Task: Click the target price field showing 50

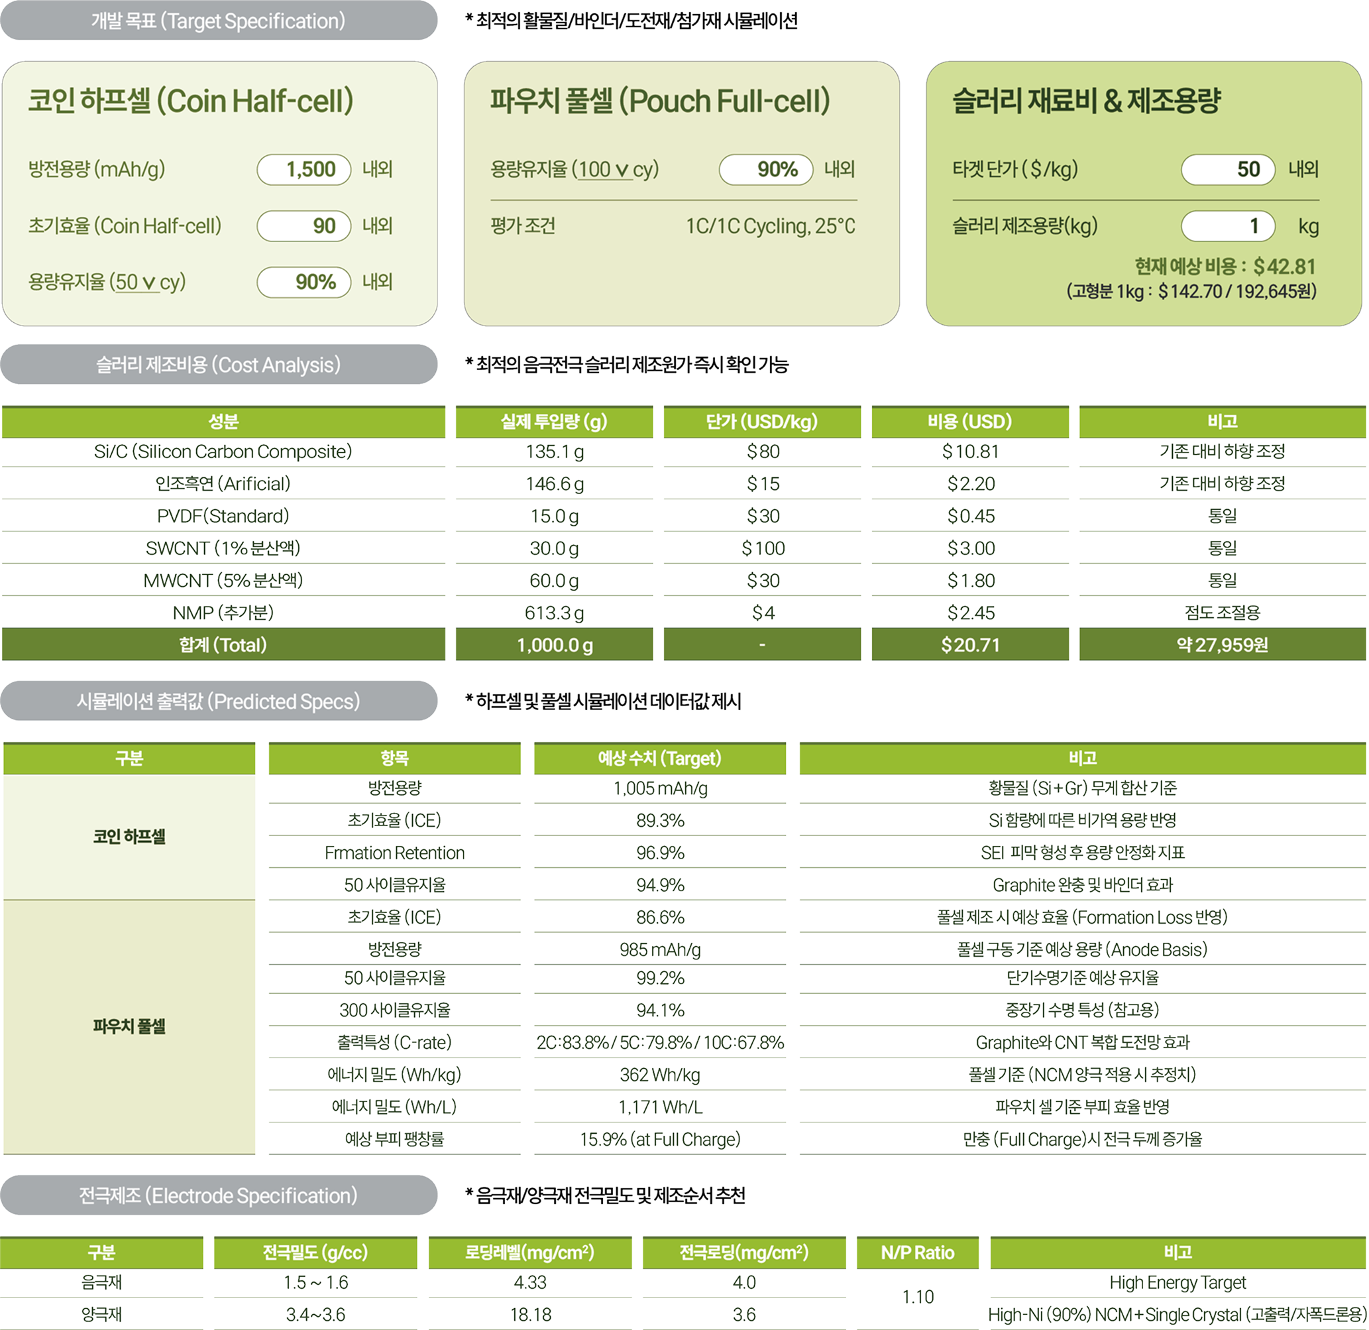Action: click(x=1227, y=170)
